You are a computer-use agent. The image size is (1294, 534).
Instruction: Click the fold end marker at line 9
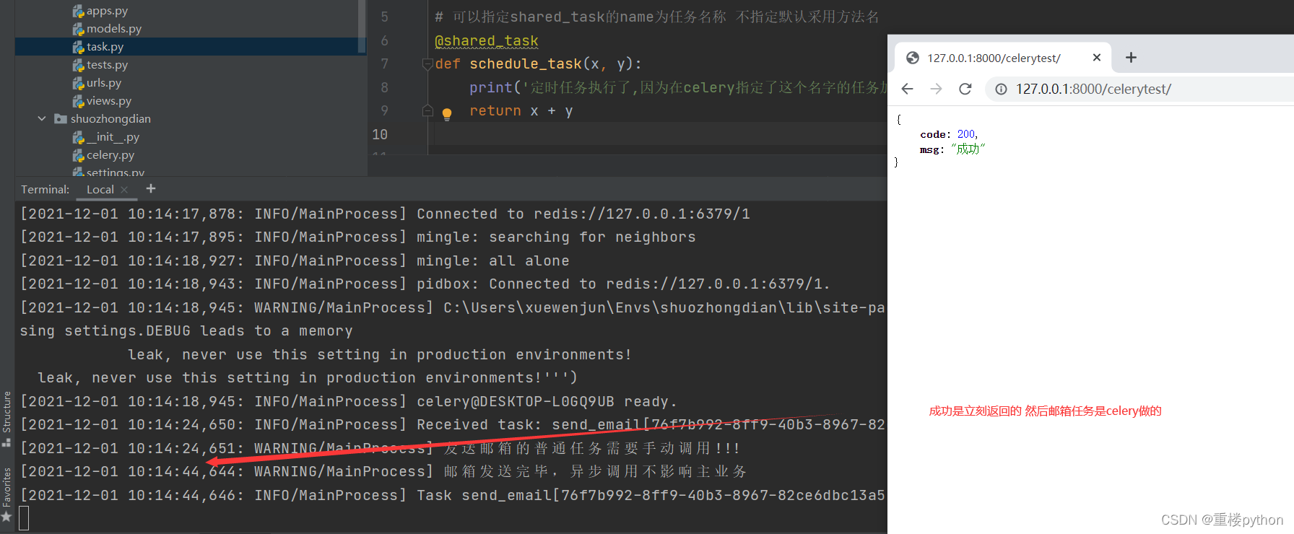(x=427, y=110)
